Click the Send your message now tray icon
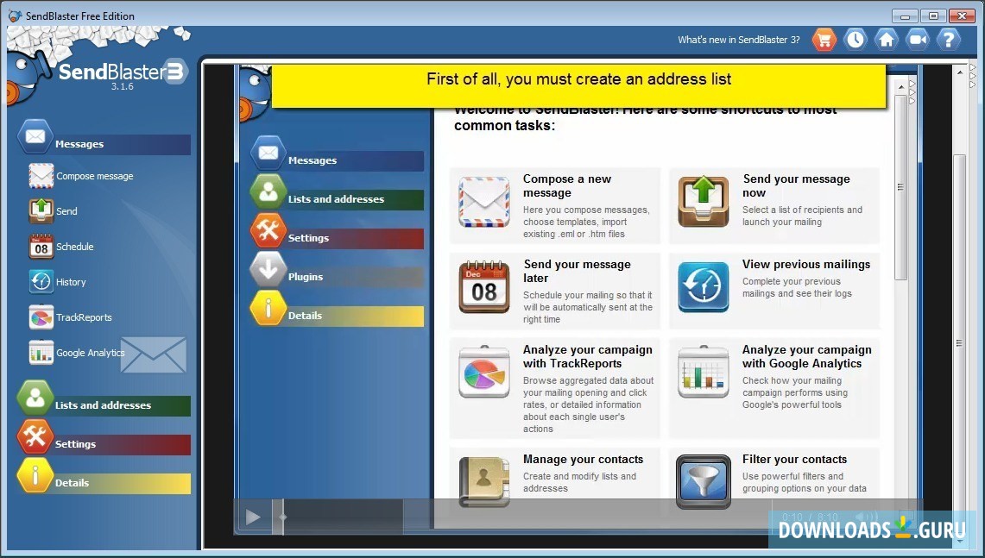Viewport: 985px width, 558px height. click(x=704, y=202)
